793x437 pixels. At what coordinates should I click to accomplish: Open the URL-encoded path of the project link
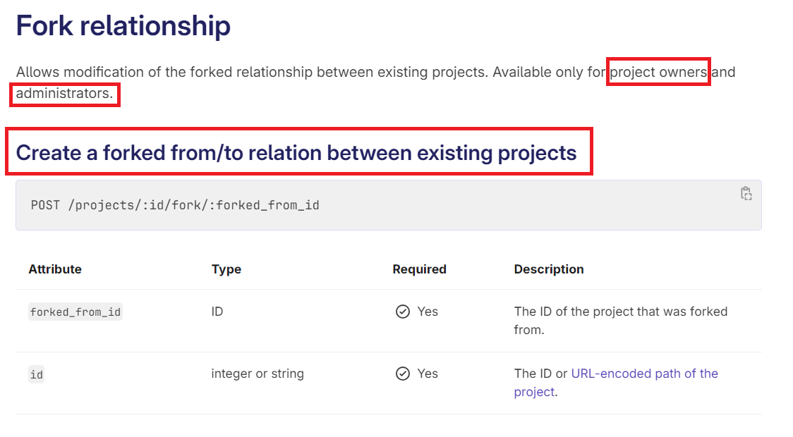click(x=644, y=374)
